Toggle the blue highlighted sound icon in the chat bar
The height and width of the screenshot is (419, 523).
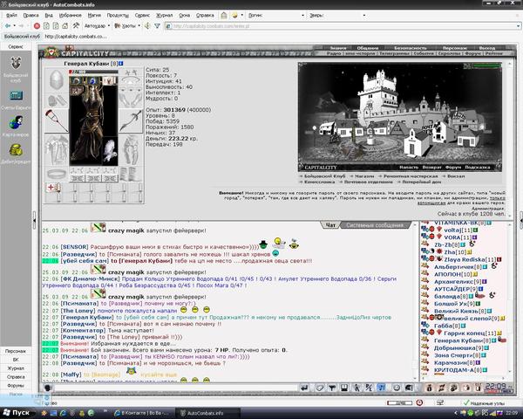point(381,388)
